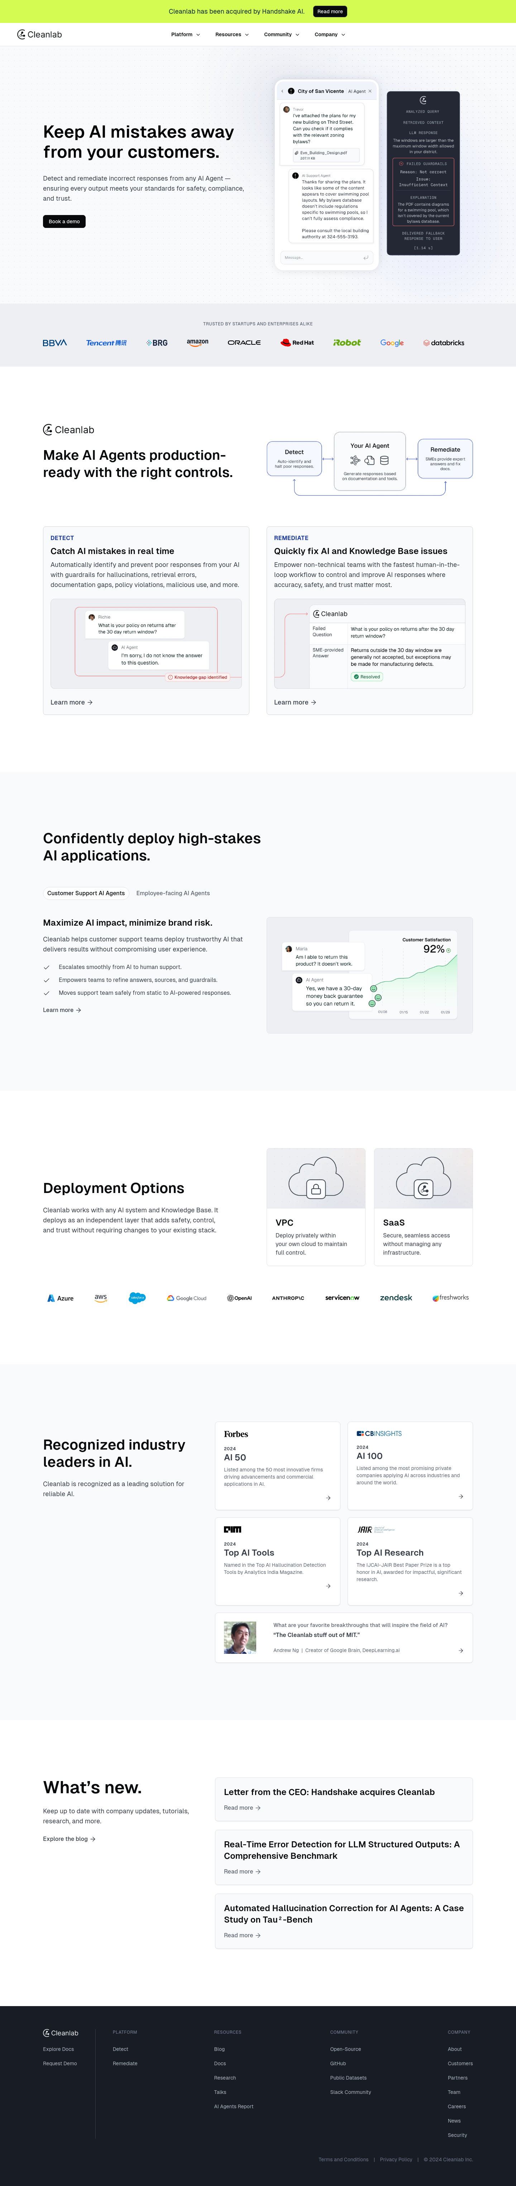Screen dimensions: 516x2186
Task: Click the Azure logo
Action: tap(60, 1298)
